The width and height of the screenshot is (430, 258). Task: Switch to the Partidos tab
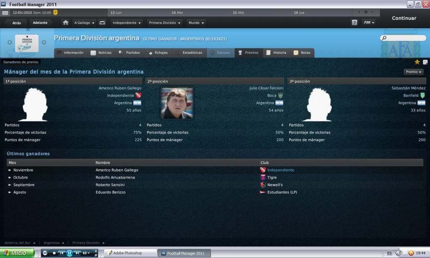(x=129, y=53)
